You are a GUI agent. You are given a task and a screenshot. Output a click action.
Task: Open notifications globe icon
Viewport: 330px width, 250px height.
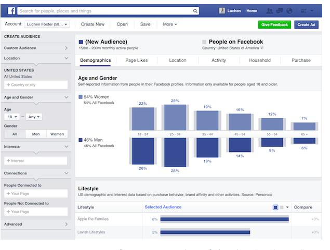tap(289, 11)
